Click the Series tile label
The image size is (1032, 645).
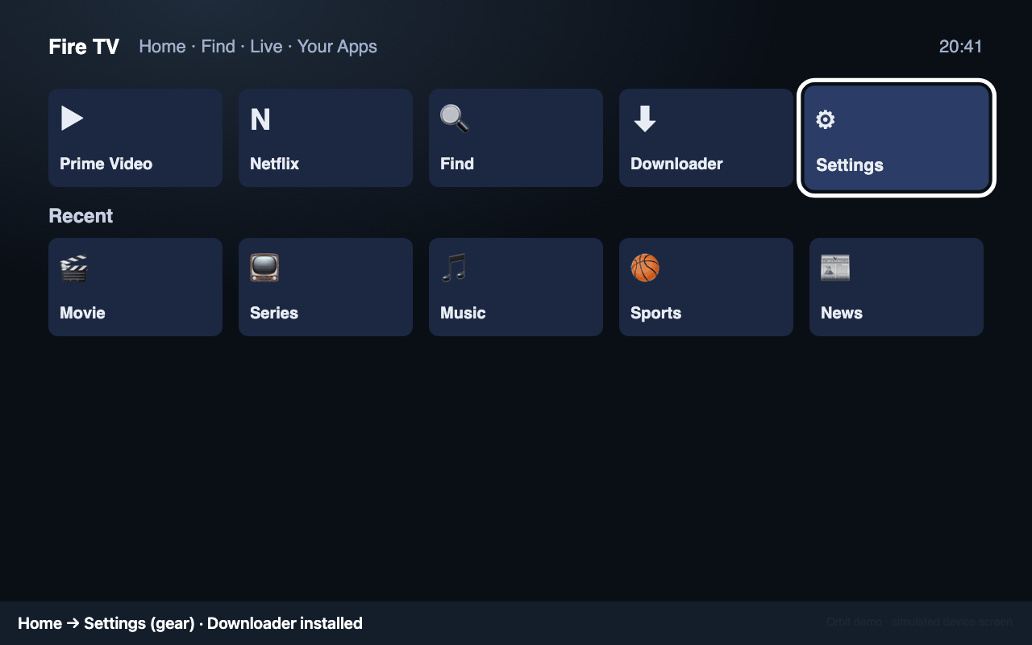[x=274, y=313]
